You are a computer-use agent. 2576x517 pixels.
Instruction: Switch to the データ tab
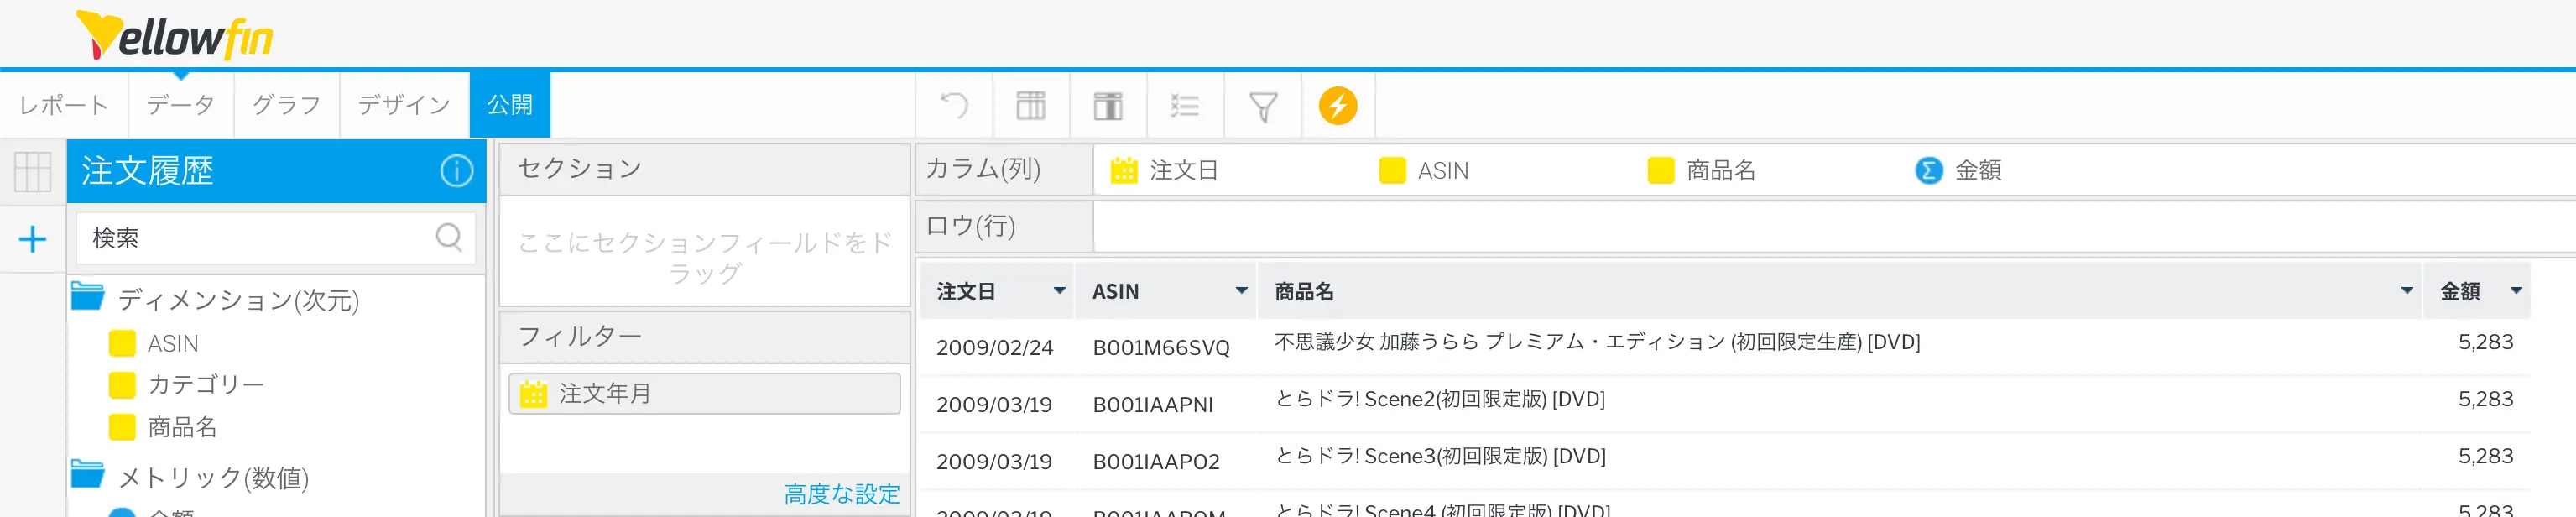coord(180,105)
